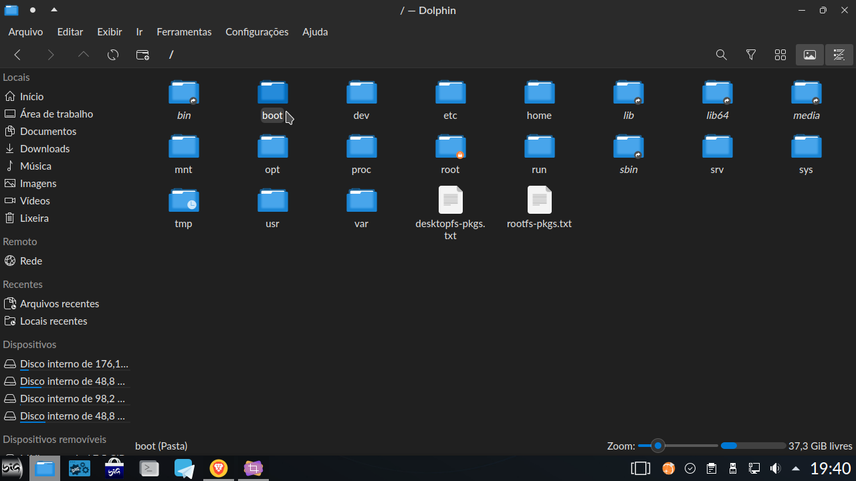Viewport: 856px width, 481px height.
Task: Open Vídeos in the sidebar
Action: [x=66, y=200]
